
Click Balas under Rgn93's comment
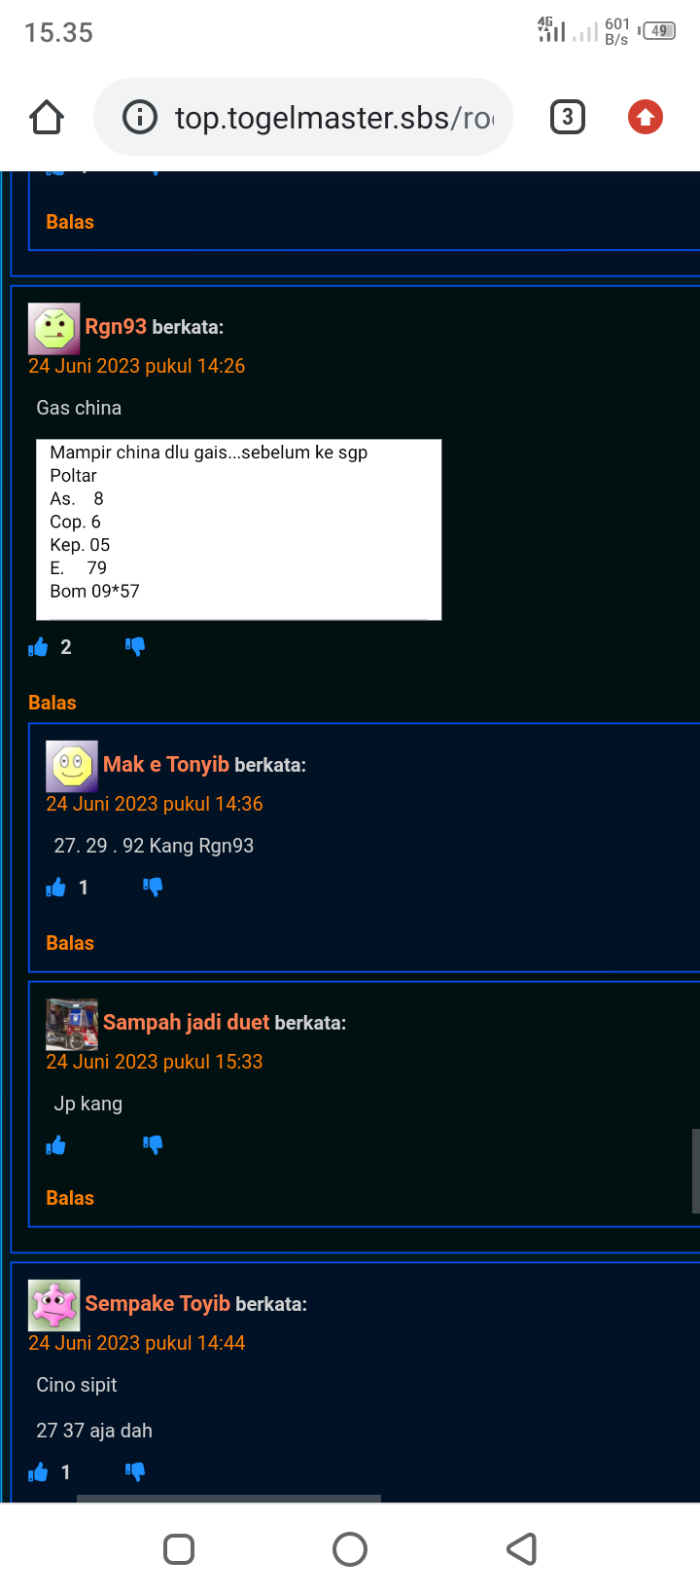(x=52, y=703)
